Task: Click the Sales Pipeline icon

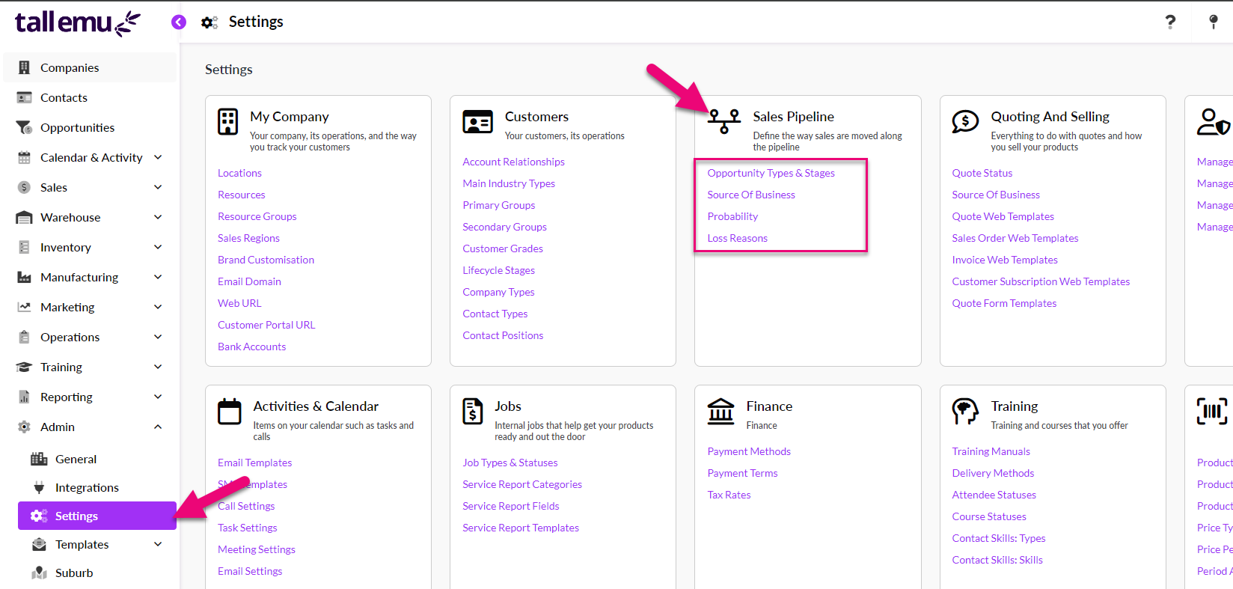Action: pos(723,120)
